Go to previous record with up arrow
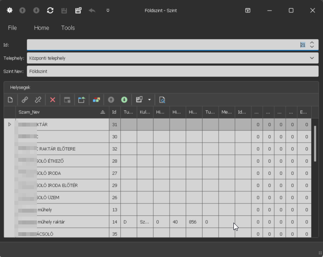 pyautogui.click(x=23, y=10)
